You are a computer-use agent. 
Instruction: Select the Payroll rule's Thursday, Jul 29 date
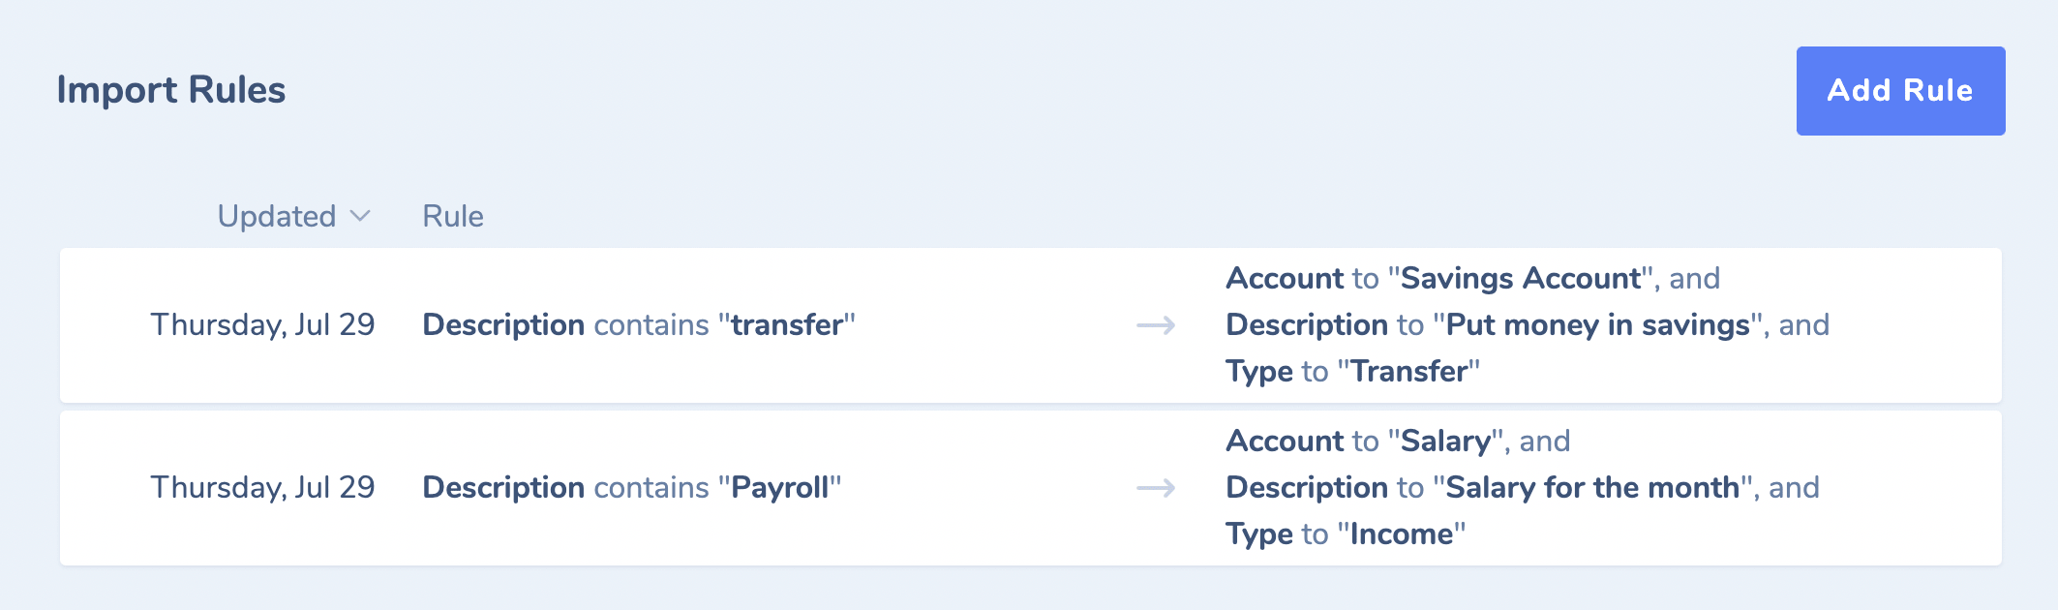coord(262,487)
